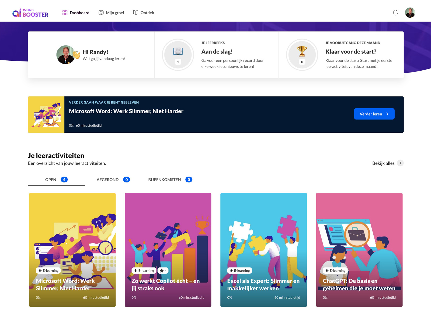Click the Verder leren button
The image size is (431, 323).
pos(374,114)
